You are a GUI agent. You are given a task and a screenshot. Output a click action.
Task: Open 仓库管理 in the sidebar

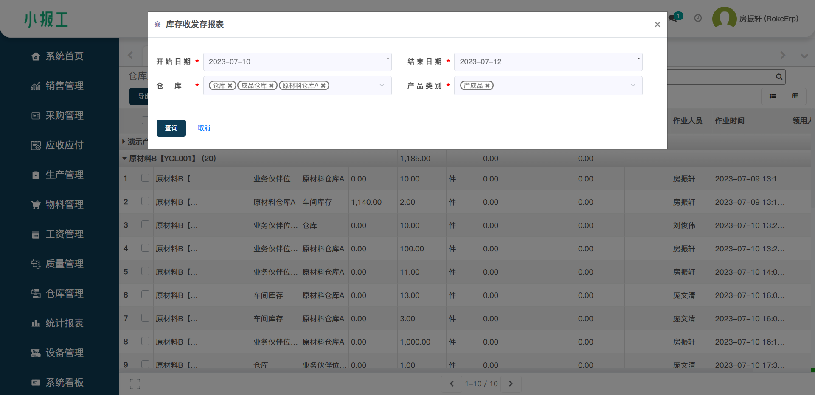(x=64, y=293)
